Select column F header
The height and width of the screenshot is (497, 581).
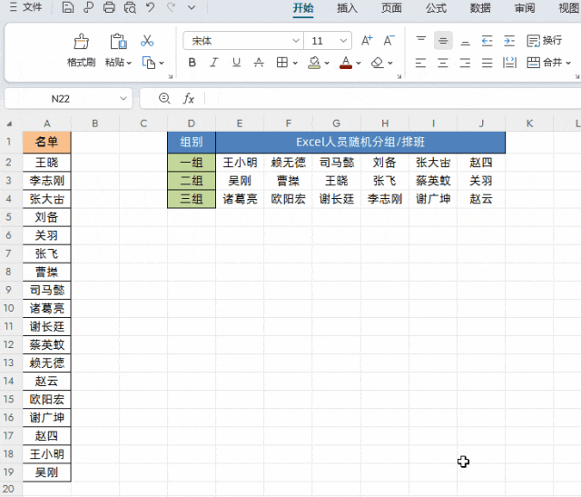click(x=289, y=124)
